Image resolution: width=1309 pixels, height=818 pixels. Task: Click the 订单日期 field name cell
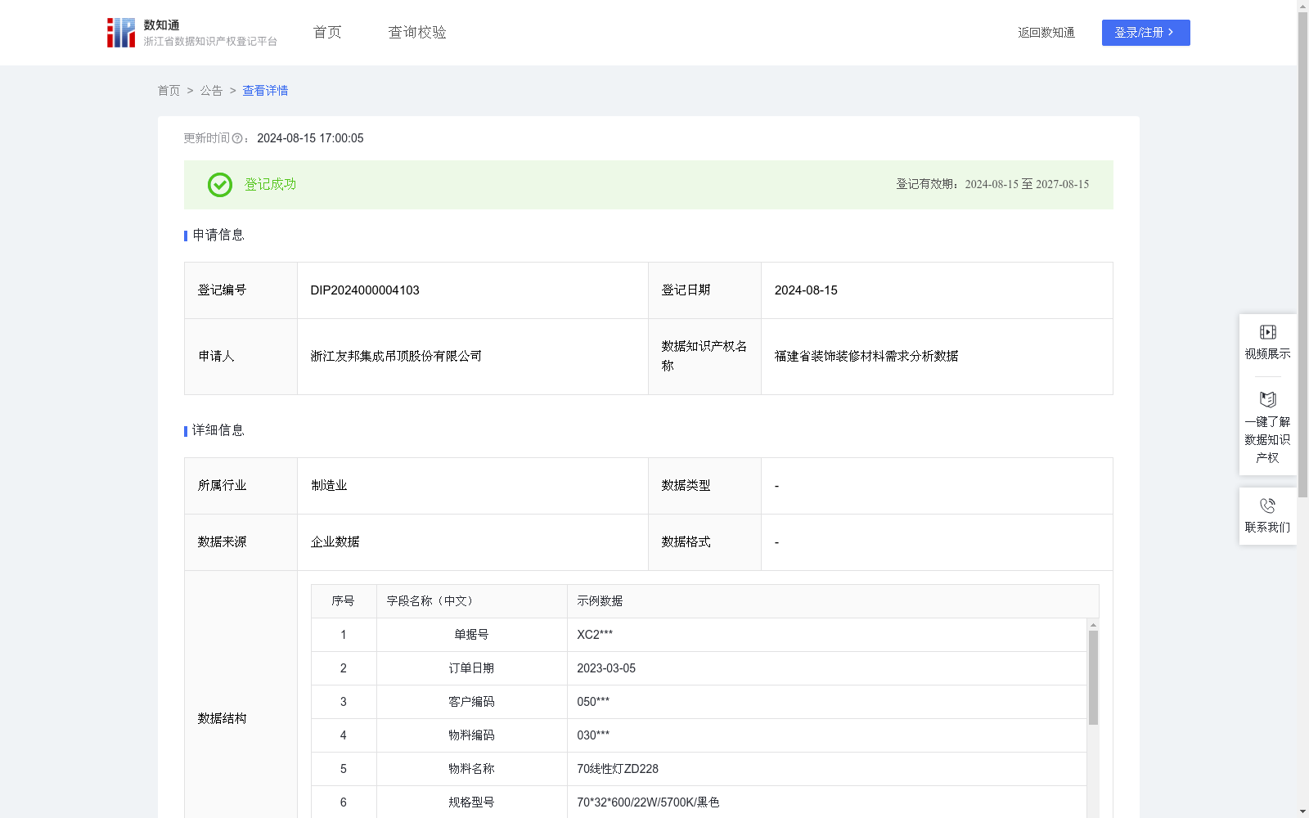(x=472, y=668)
